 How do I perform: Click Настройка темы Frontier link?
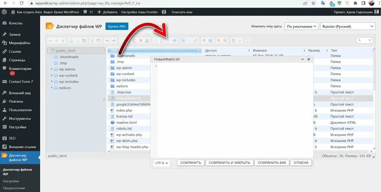pos(139,12)
